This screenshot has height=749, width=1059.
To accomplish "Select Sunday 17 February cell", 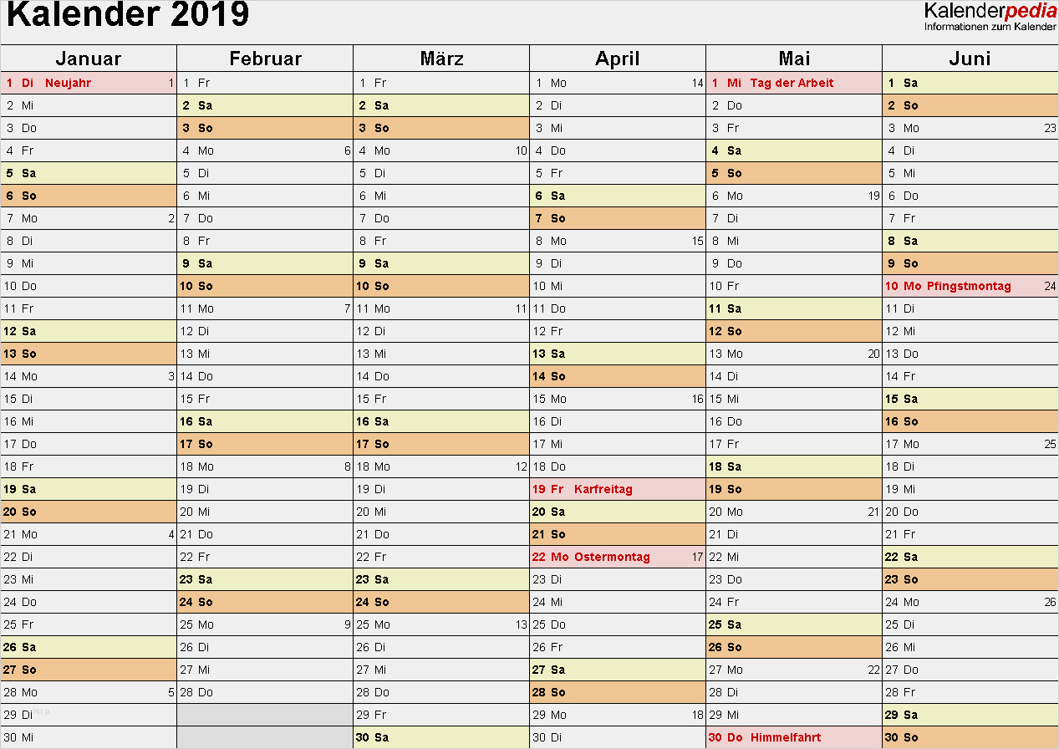I will [x=265, y=444].
